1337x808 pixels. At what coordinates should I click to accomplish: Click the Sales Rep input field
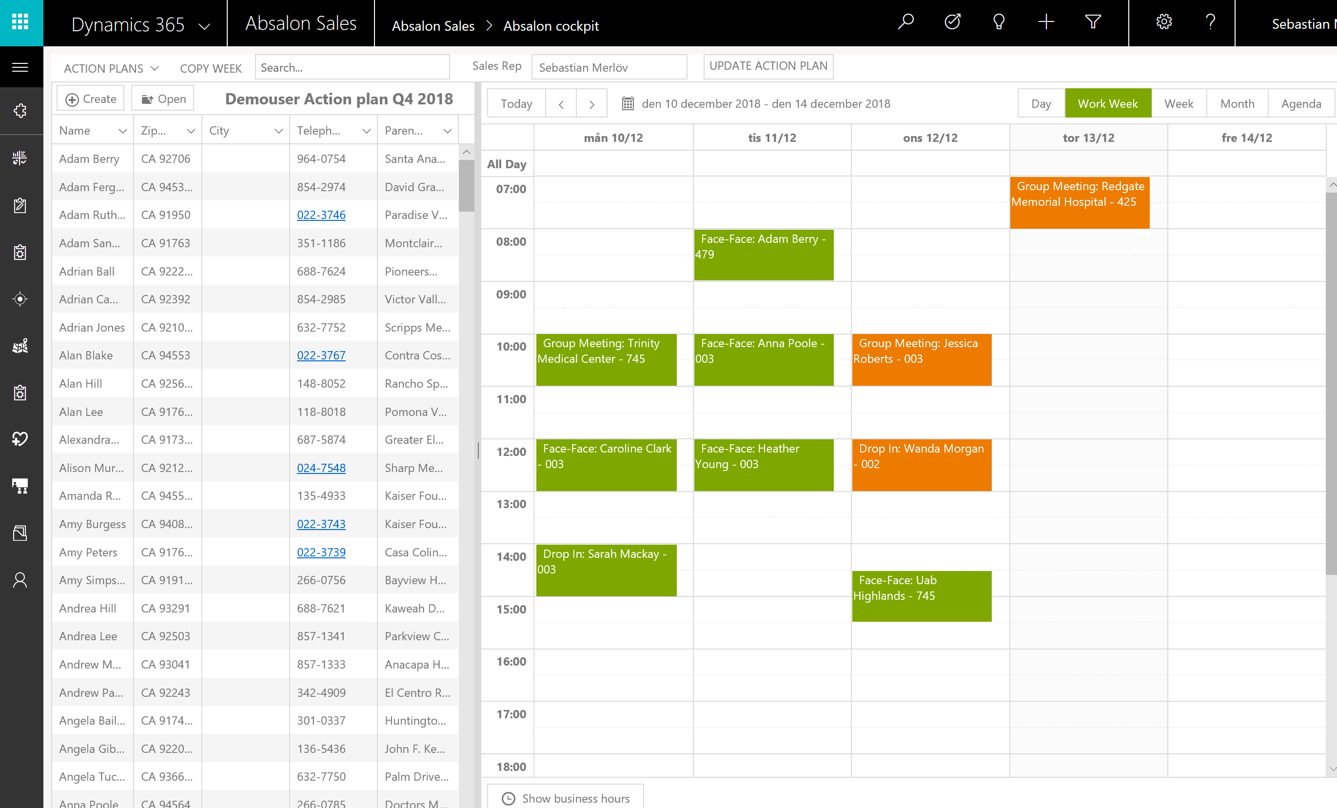point(610,67)
